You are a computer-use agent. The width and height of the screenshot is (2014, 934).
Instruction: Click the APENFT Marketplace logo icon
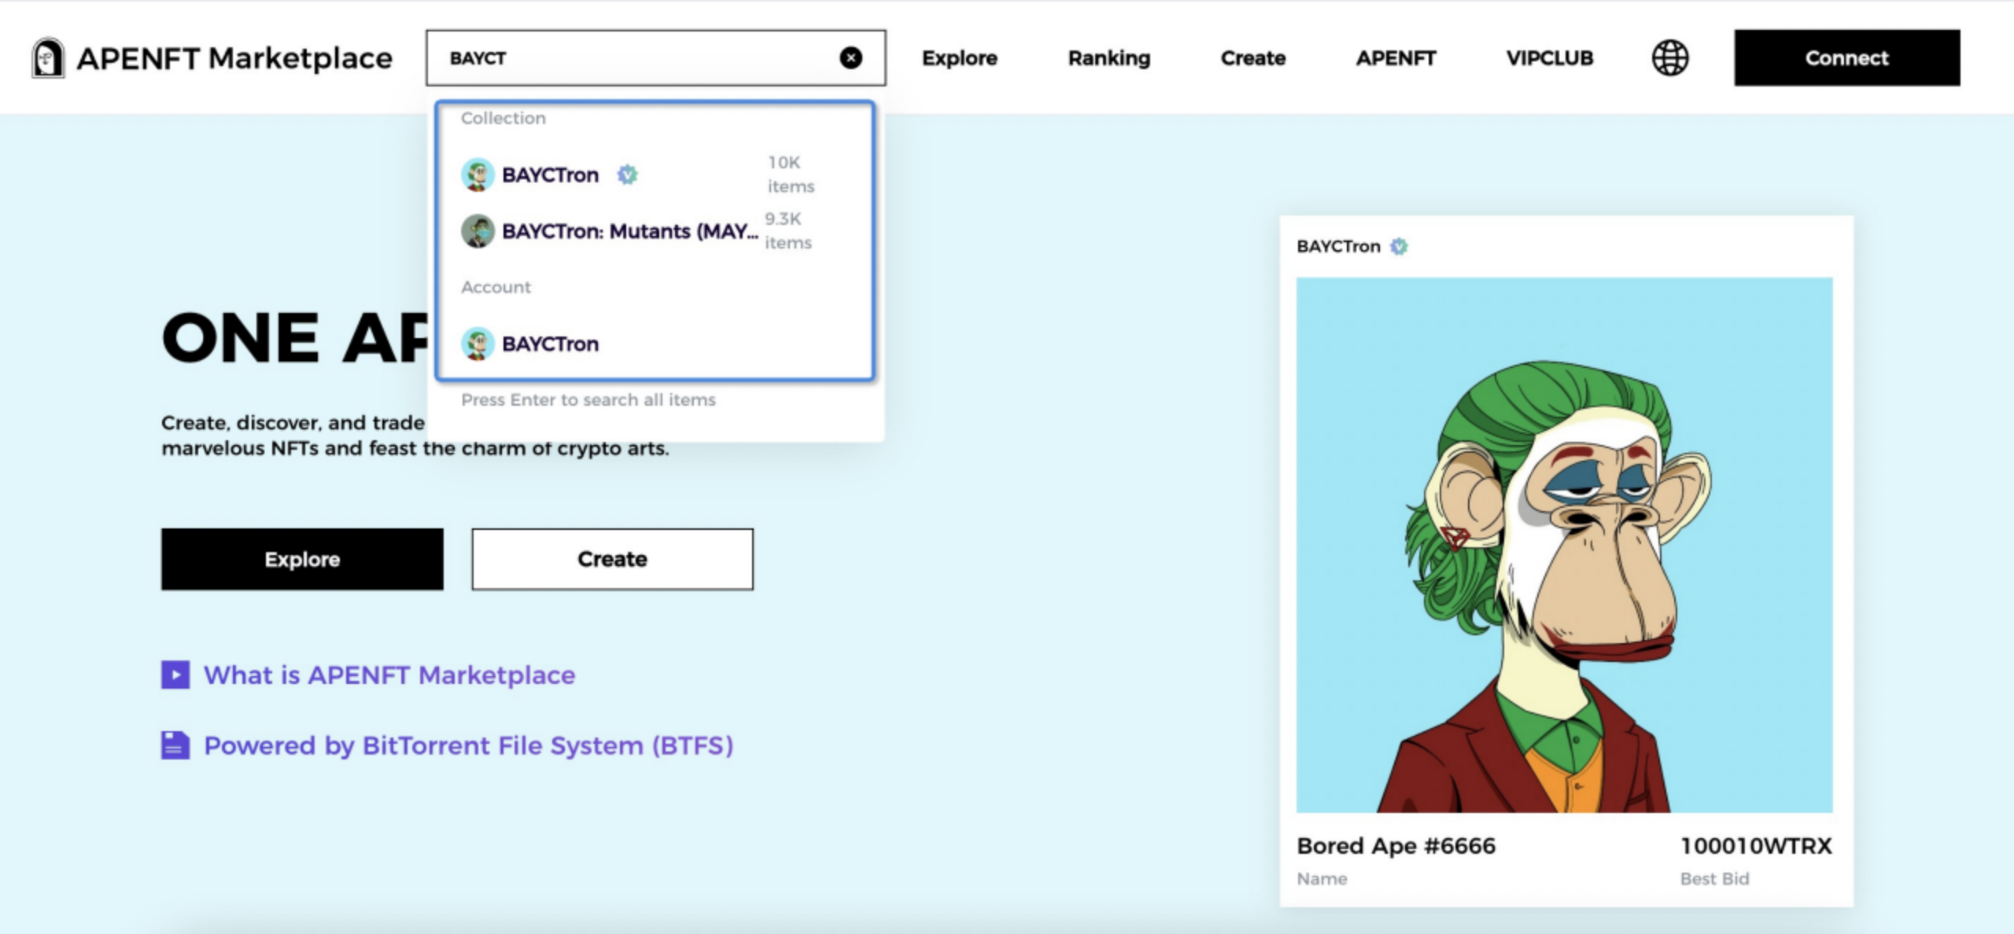point(47,58)
